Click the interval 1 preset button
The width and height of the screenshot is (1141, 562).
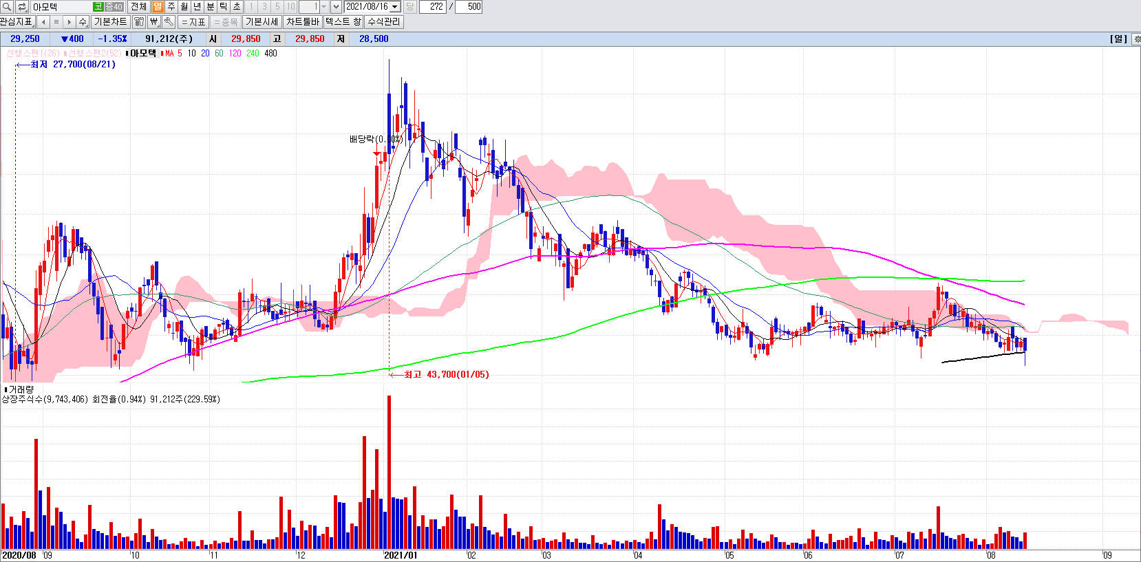tap(251, 7)
